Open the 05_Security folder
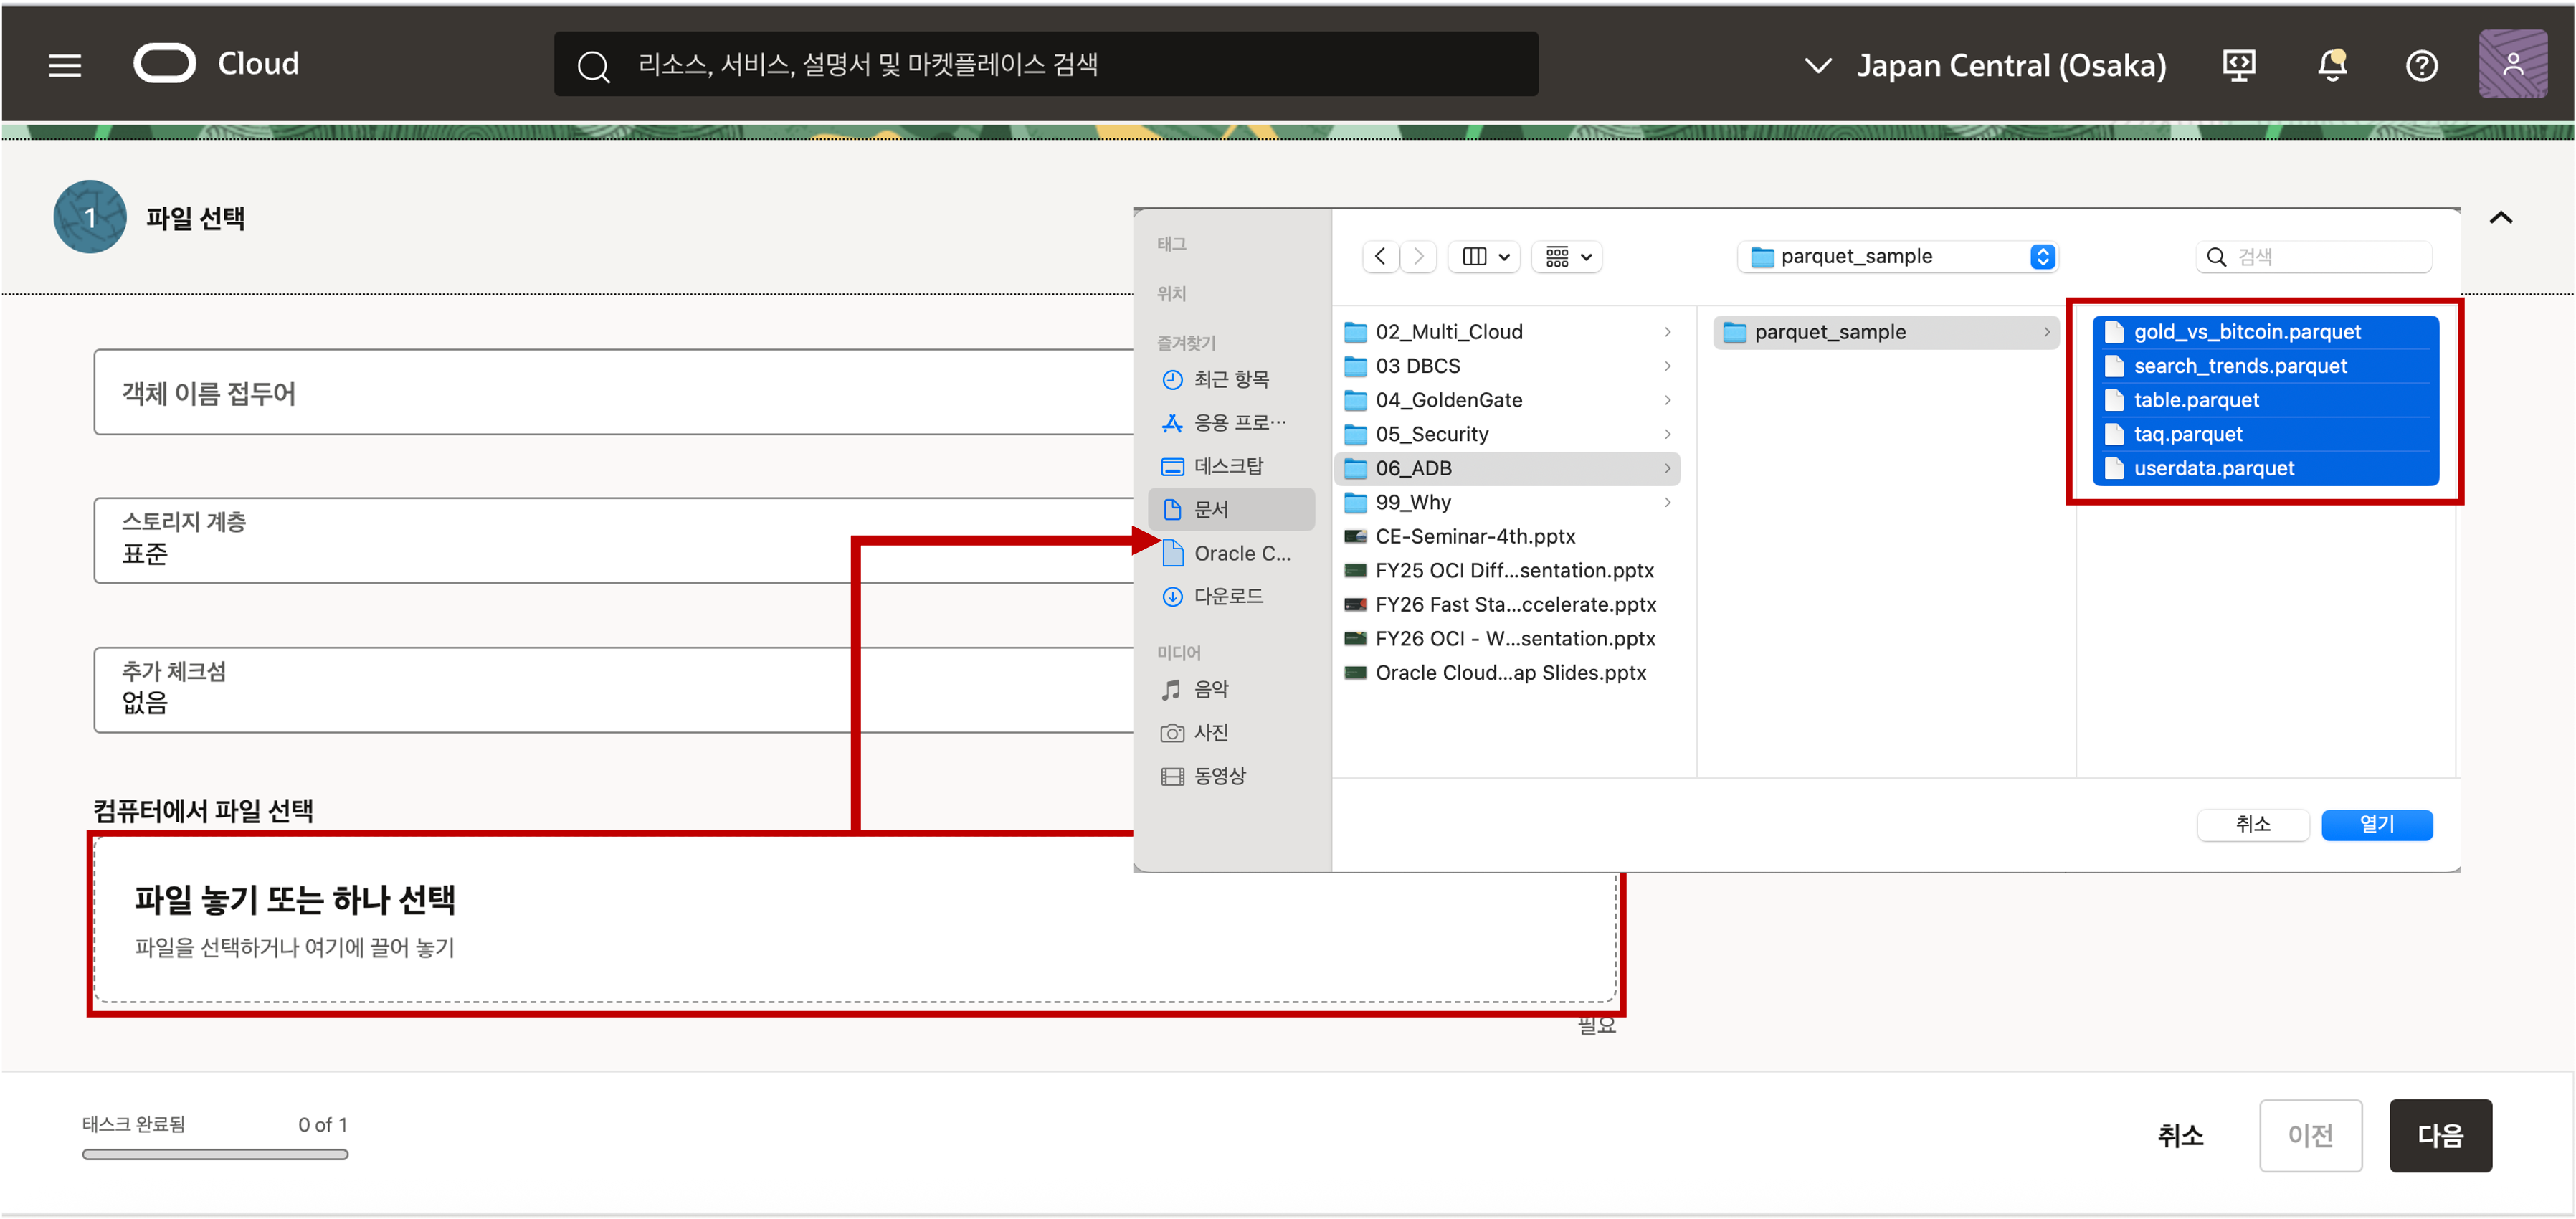Screen dimensions: 2576x1219 coord(1508,434)
